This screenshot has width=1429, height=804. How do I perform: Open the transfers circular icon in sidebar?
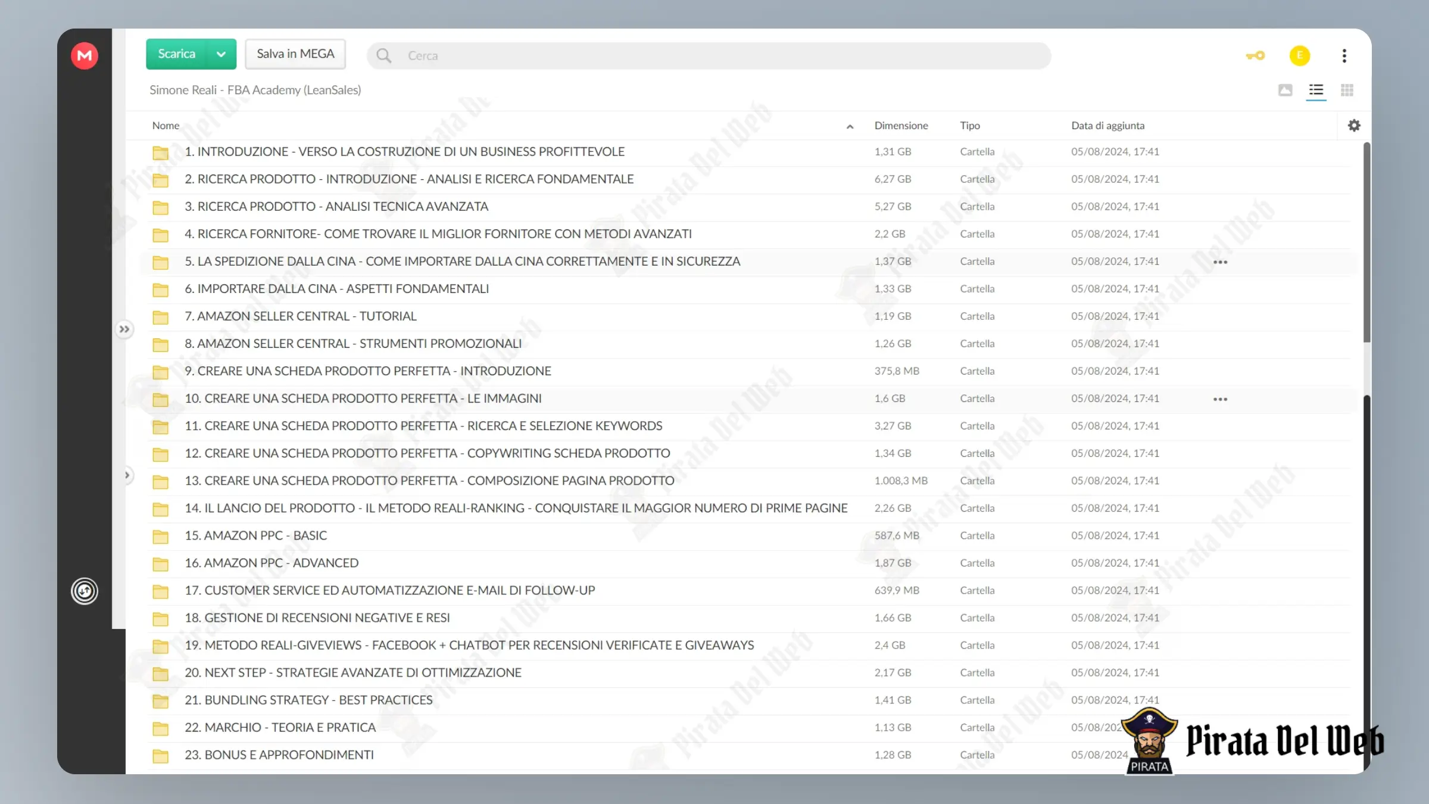85,591
